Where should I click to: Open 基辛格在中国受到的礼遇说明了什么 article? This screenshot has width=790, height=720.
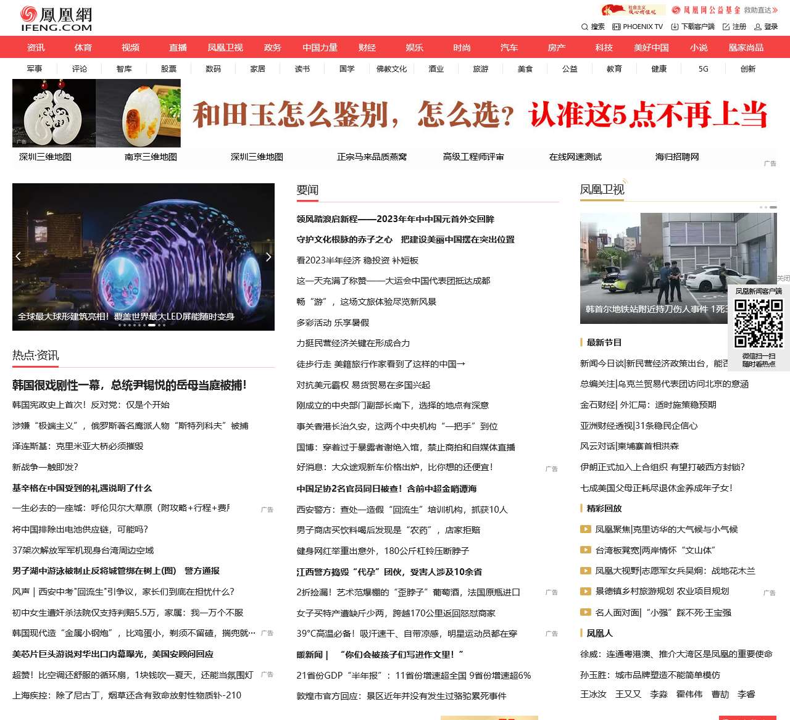(x=82, y=488)
